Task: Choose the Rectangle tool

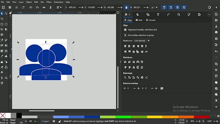Action: tap(2, 24)
